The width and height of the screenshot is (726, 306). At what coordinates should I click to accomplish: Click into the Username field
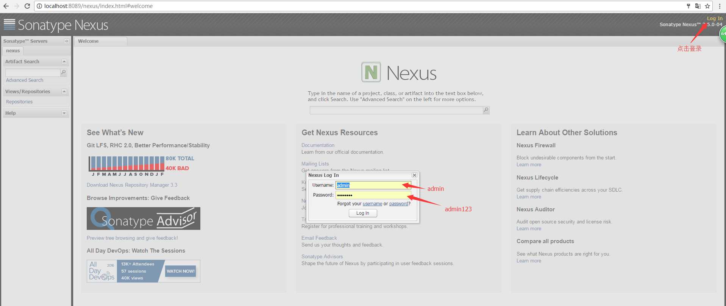click(373, 185)
